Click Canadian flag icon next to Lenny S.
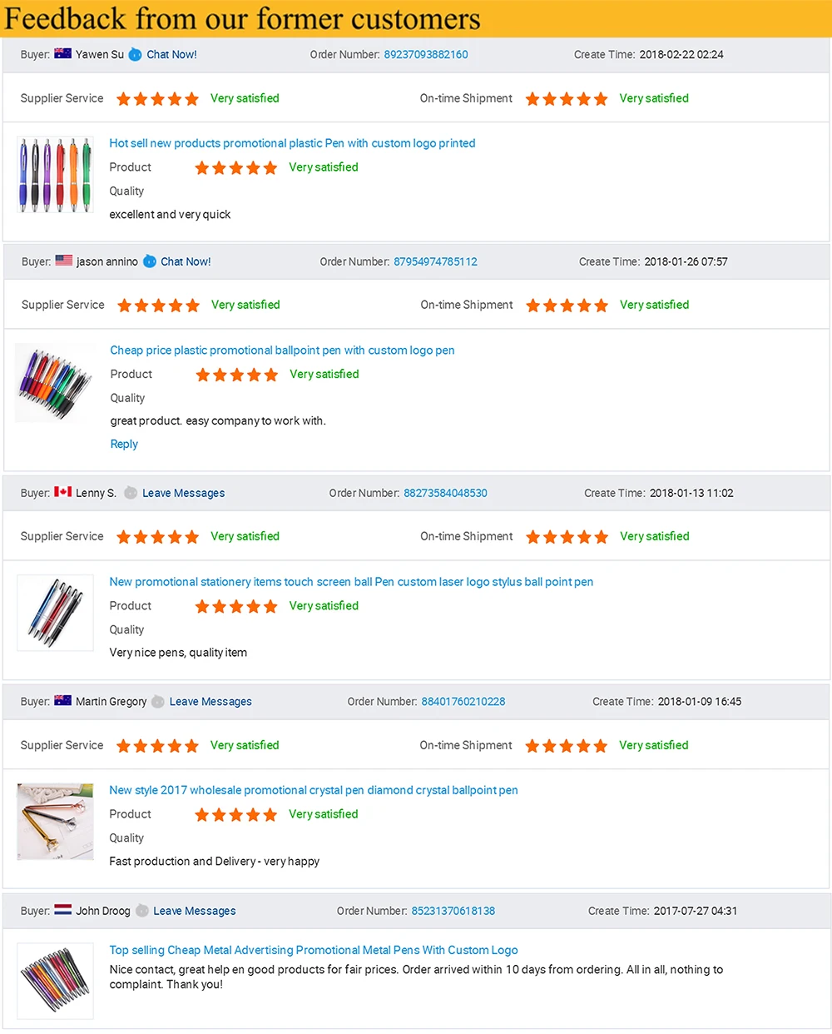832x1034 pixels. click(63, 492)
